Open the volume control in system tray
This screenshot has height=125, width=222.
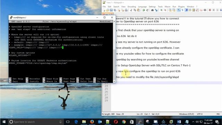(x=197, y=122)
